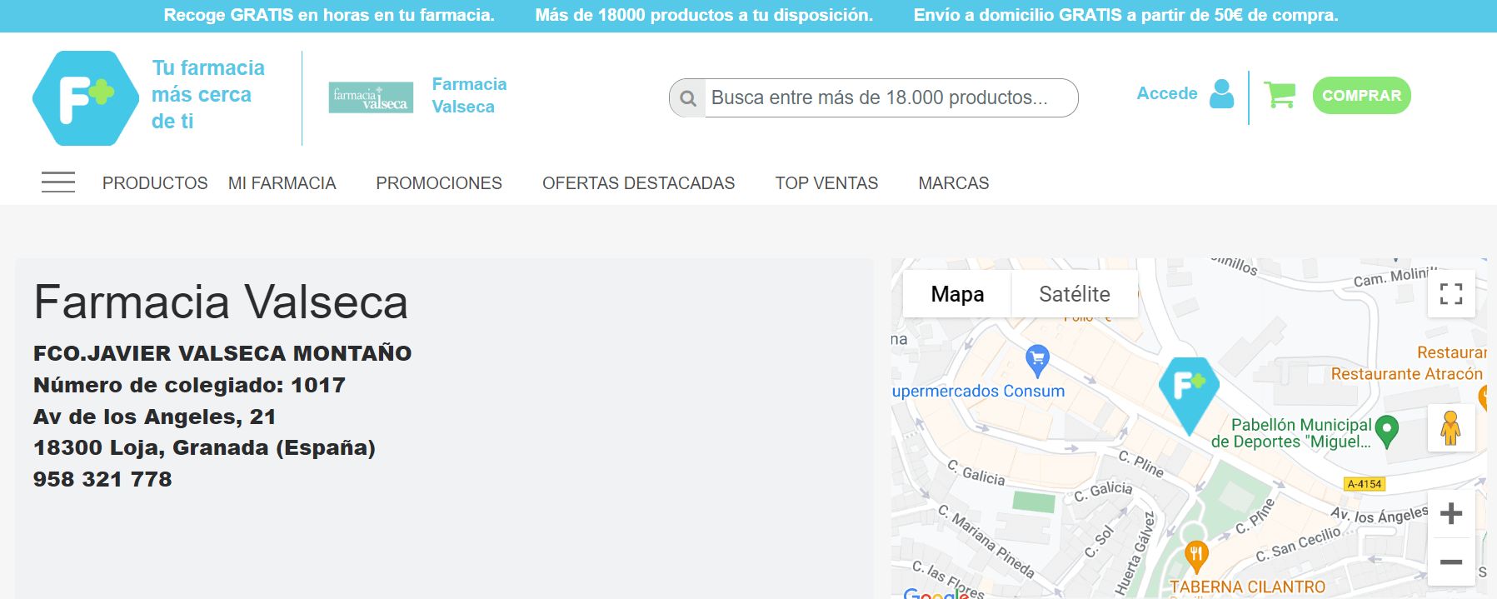
Task: Click the Tu farmacia más cerca slogan
Action: (208, 94)
